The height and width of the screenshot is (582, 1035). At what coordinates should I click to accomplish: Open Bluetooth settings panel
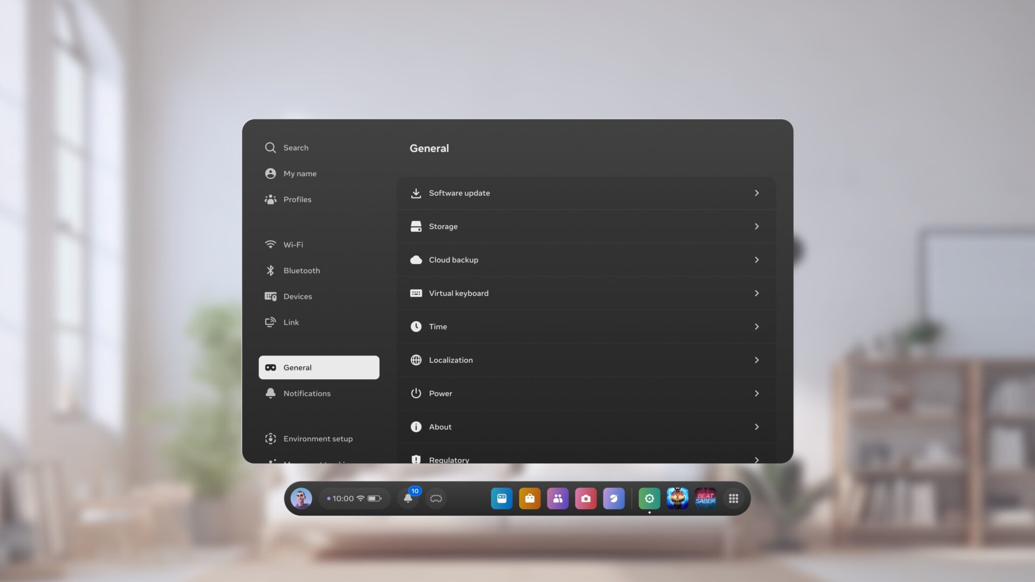tap(301, 271)
